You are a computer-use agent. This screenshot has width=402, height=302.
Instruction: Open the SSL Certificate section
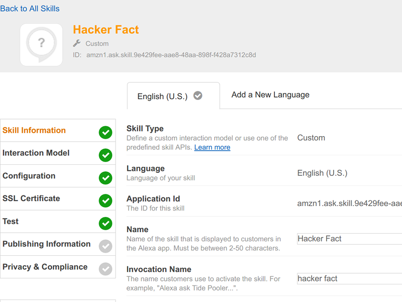[31, 198]
